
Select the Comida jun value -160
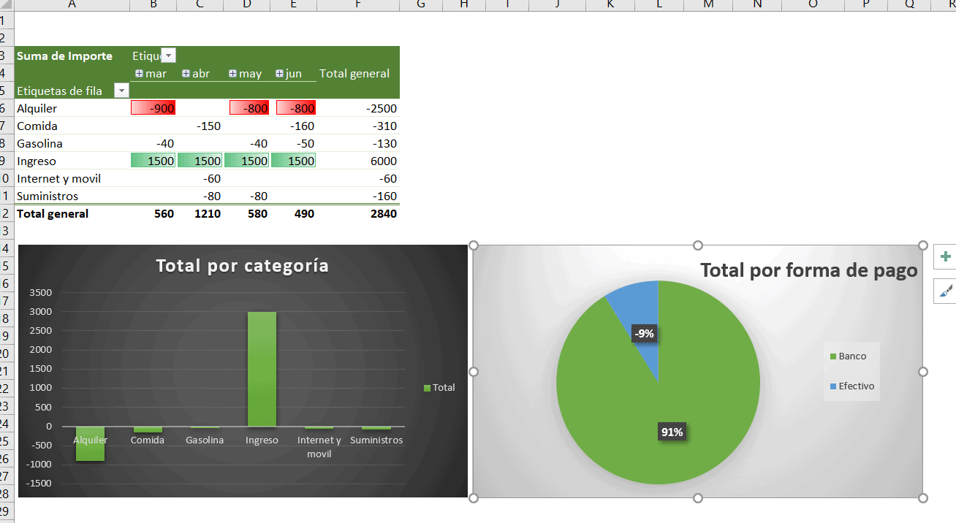point(293,126)
